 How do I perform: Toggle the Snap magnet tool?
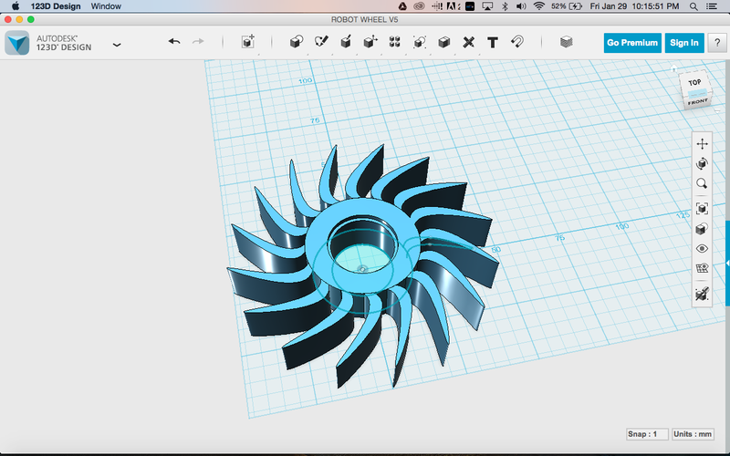coord(517,42)
